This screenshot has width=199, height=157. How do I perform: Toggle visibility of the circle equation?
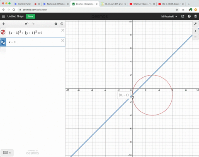[3, 32]
